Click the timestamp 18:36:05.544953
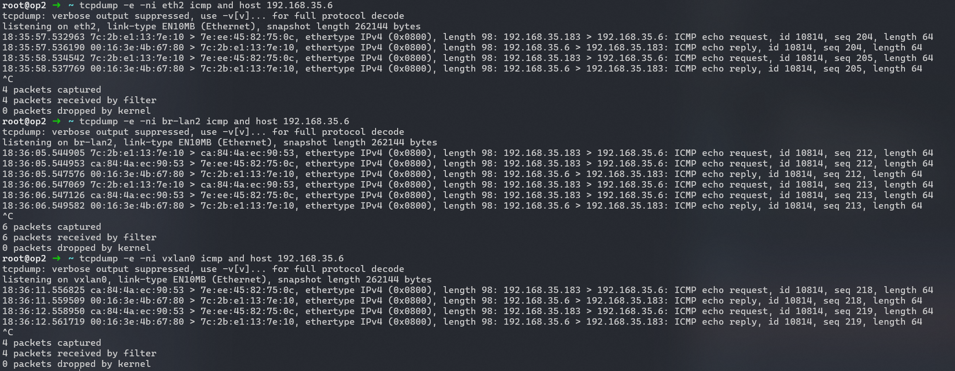Viewport: 955px width, 371px height. coord(43,164)
